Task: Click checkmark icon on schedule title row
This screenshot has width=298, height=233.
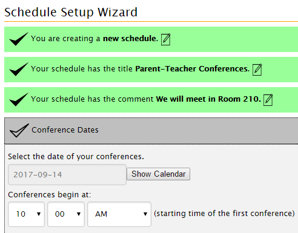Action: point(19,69)
